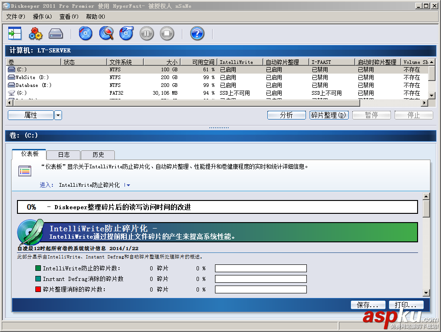Click the 碎片整理消除的碎片数 progress bar
Screen dimensions: 441x332
261,289
